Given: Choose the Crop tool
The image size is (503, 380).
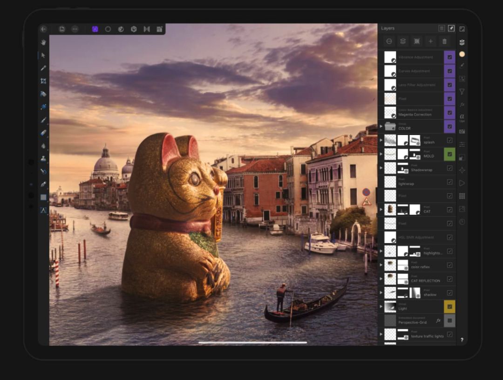Looking at the screenshot, I should (x=43, y=81).
